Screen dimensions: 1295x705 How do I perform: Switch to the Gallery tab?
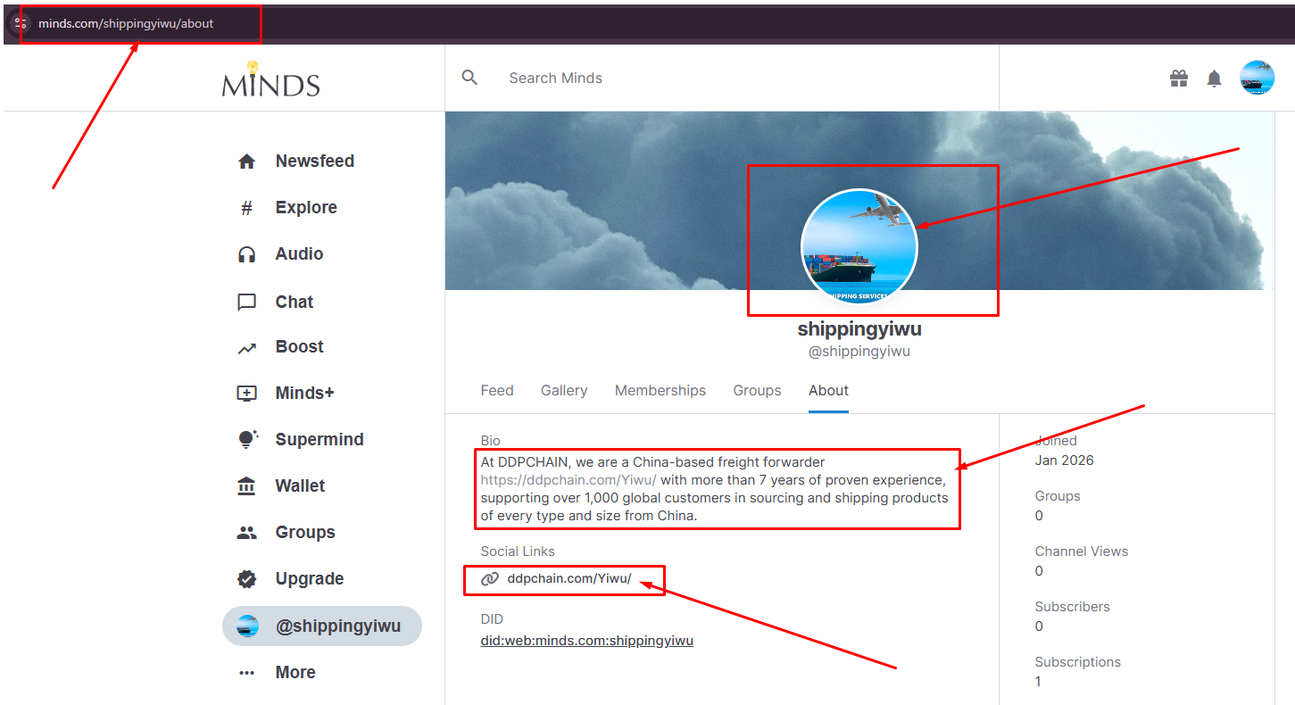point(564,391)
